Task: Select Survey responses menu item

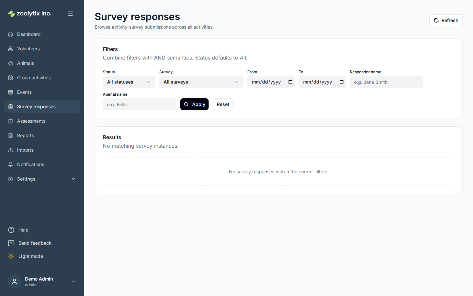Action: point(42,107)
